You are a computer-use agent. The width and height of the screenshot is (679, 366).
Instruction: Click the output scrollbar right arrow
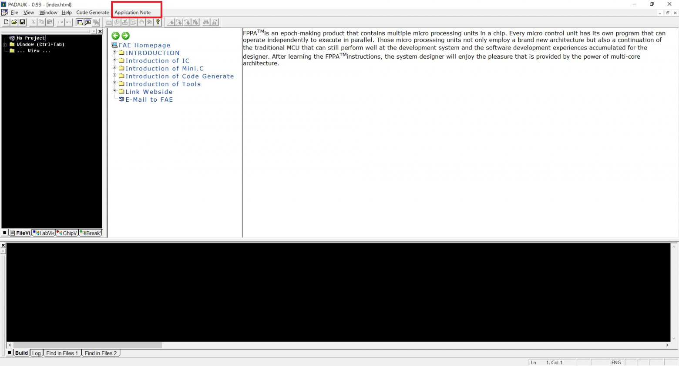click(x=667, y=345)
